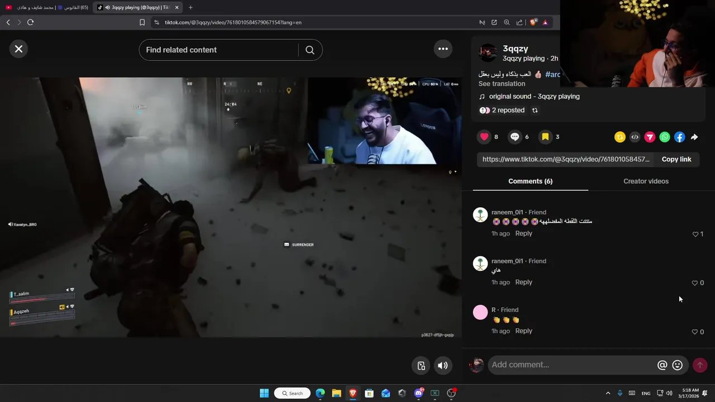Click the comment bubble icon showing 6

point(515,137)
